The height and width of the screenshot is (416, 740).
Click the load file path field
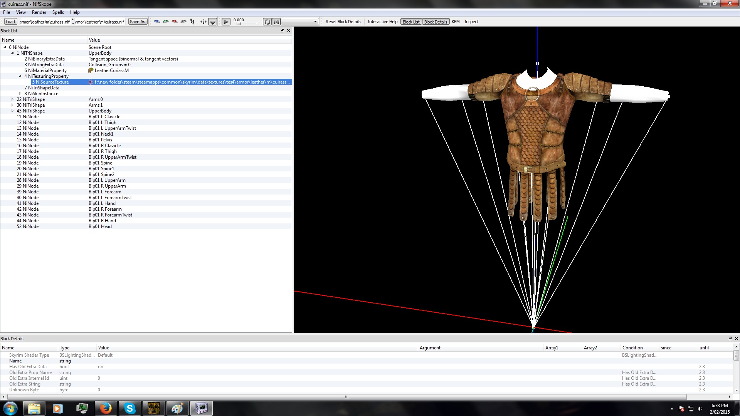pyautogui.click(x=45, y=22)
